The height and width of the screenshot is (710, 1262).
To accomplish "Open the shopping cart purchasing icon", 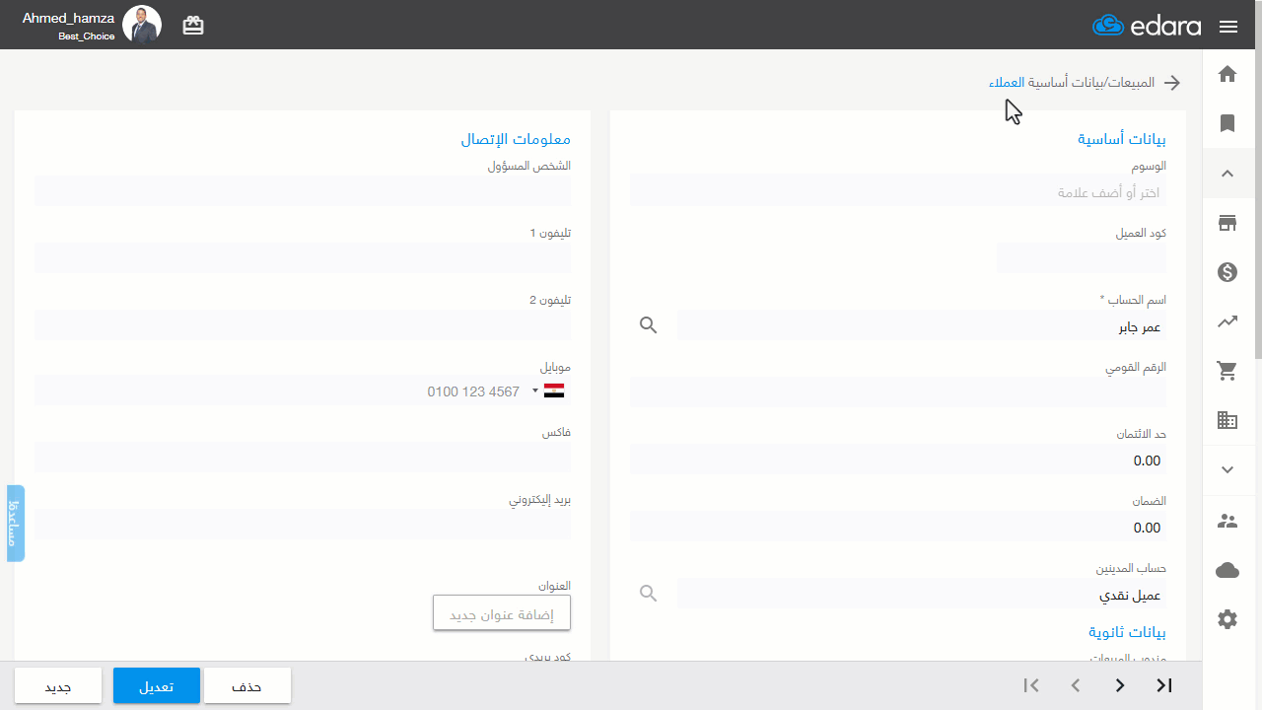I will [x=1227, y=371].
